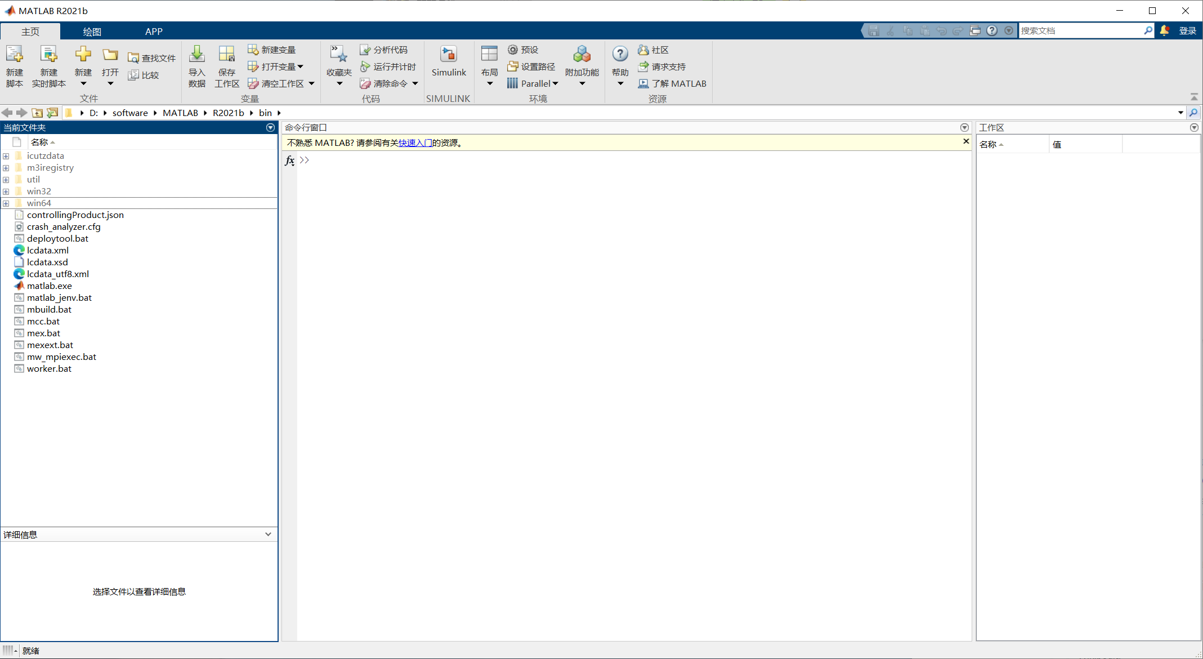This screenshot has height=659, width=1203.
Task: Click Run and Time (运行并计时)
Action: click(x=388, y=66)
